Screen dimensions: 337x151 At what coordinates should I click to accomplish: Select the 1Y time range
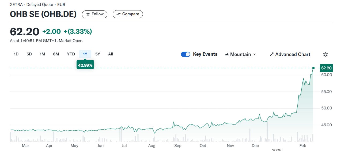point(85,54)
